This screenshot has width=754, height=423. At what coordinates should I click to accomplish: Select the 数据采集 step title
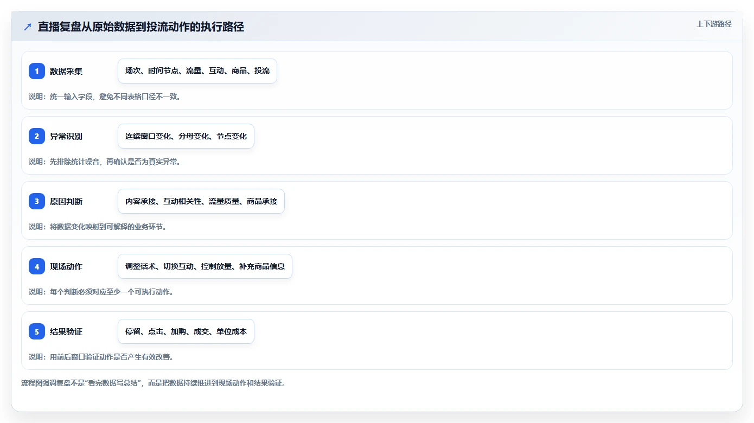(66, 71)
